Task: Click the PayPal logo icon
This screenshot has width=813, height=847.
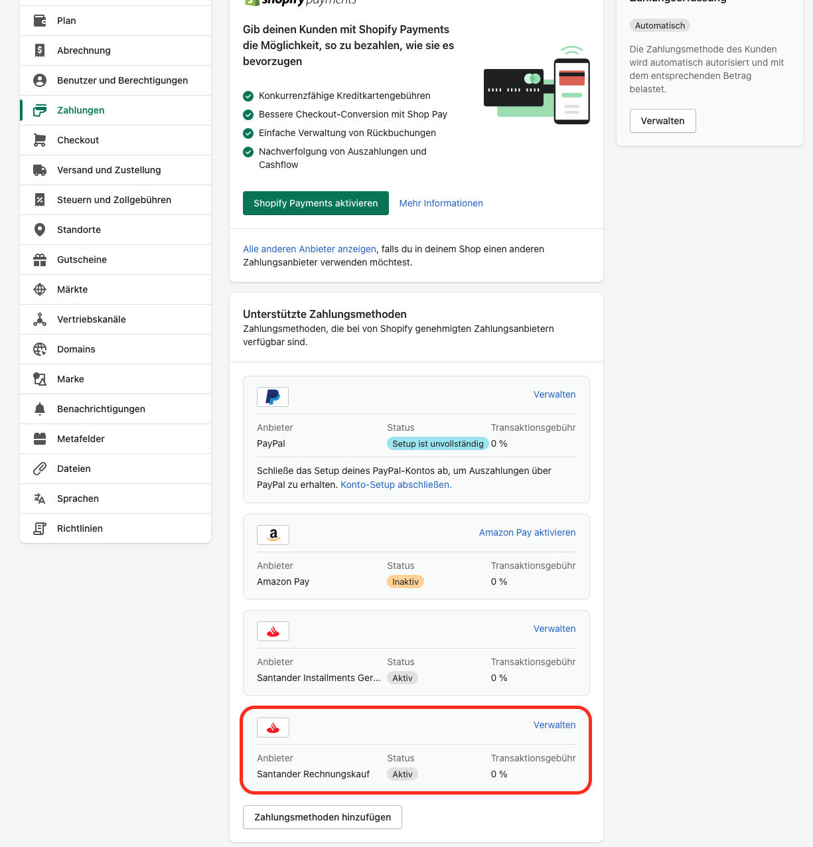Action: tap(273, 397)
